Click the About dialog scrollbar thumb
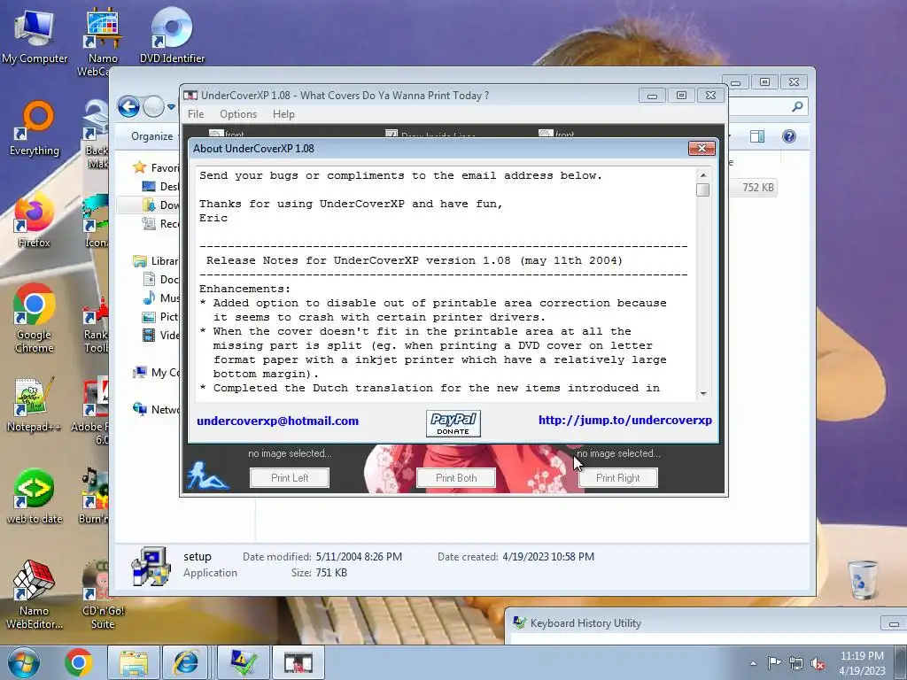Image resolution: width=907 pixels, height=680 pixels. point(702,190)
